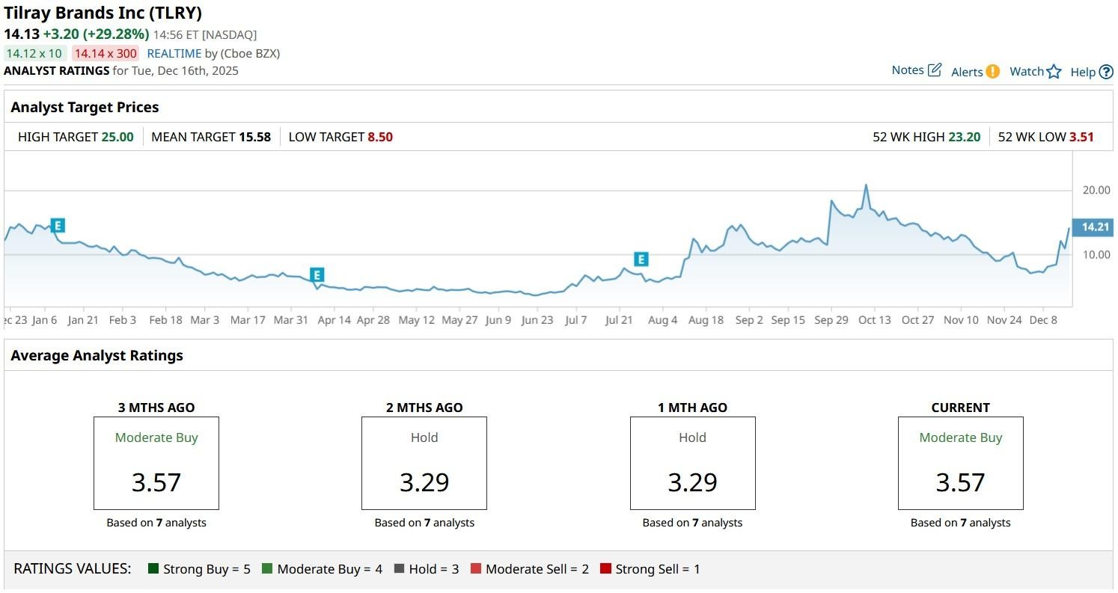Click 'Based on 7 analysts' under 2 MTHS AGO
Image resolution: width=1118 pixels, height=593 pixels.
[x=424, y=523]
